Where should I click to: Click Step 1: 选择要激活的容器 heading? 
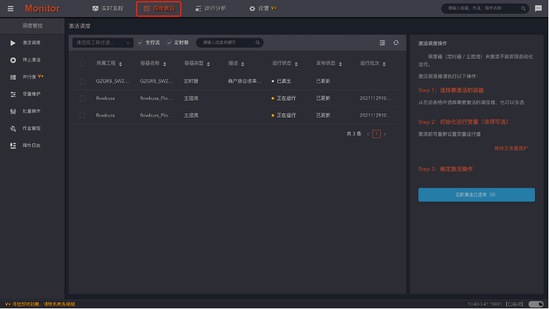pyautogui.click(x=451, y=90)
